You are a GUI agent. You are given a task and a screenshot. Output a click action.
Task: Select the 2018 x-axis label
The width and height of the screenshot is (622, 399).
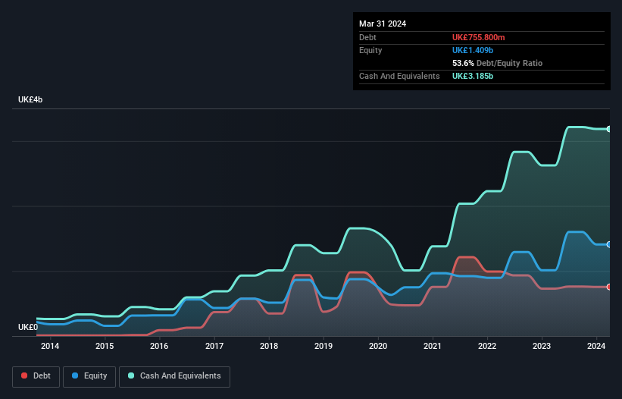269,347
